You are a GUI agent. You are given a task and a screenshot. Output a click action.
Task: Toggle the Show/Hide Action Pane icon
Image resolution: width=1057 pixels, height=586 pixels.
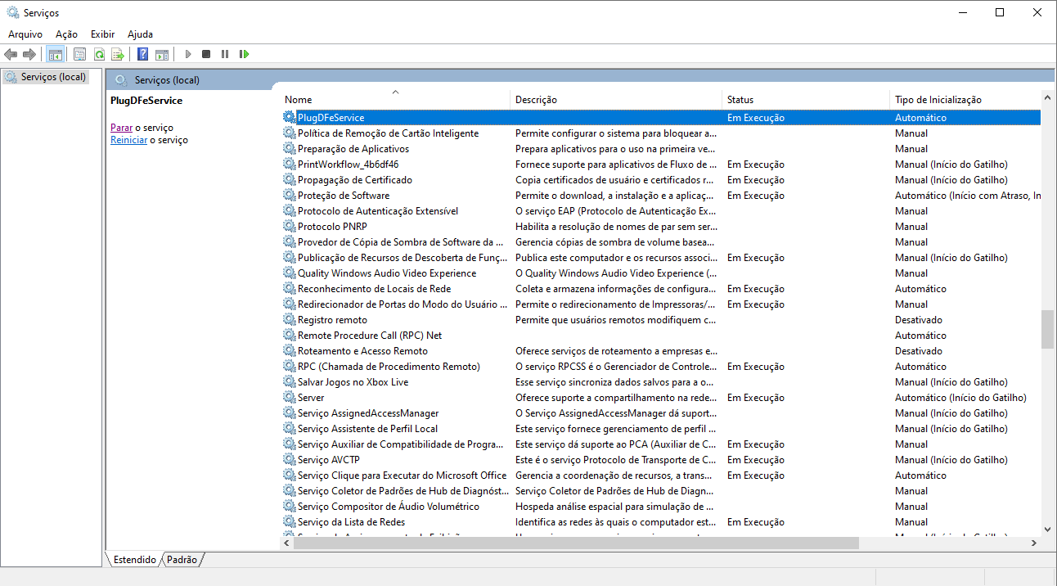click(x=162, y=54)
